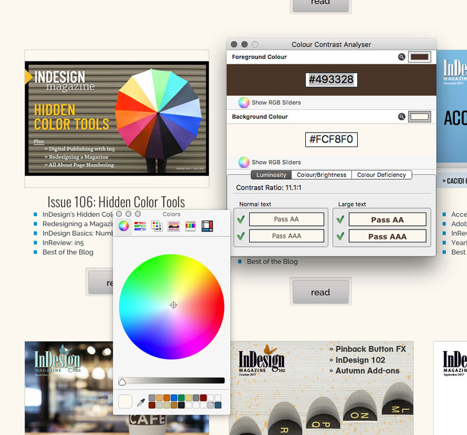Select the image palettes tab in Colors

click(173, 226)
